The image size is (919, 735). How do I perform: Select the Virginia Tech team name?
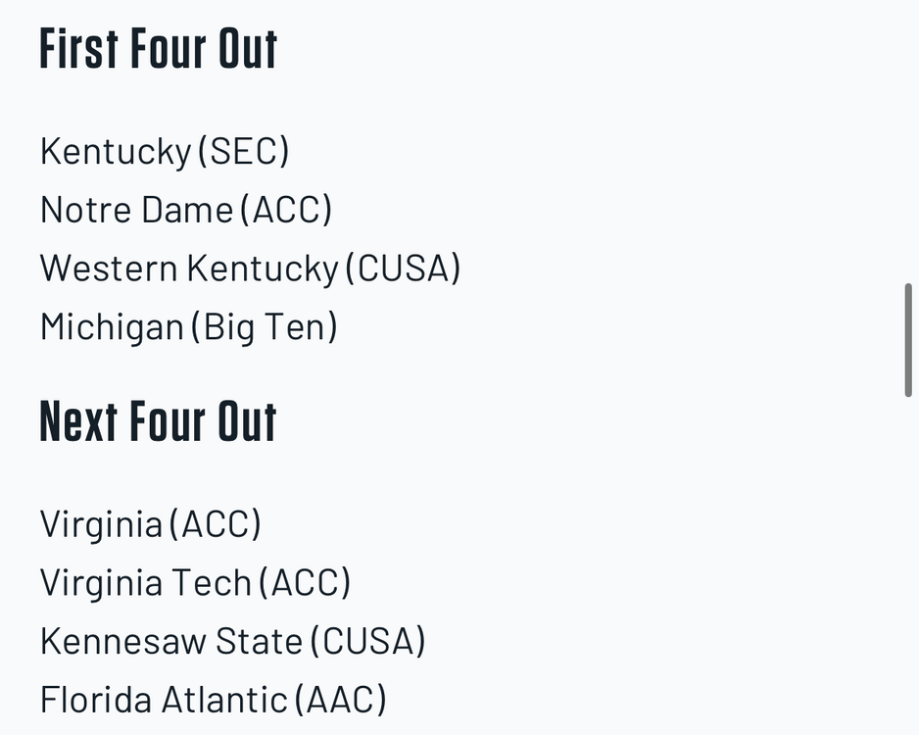(x=146, y=583)
